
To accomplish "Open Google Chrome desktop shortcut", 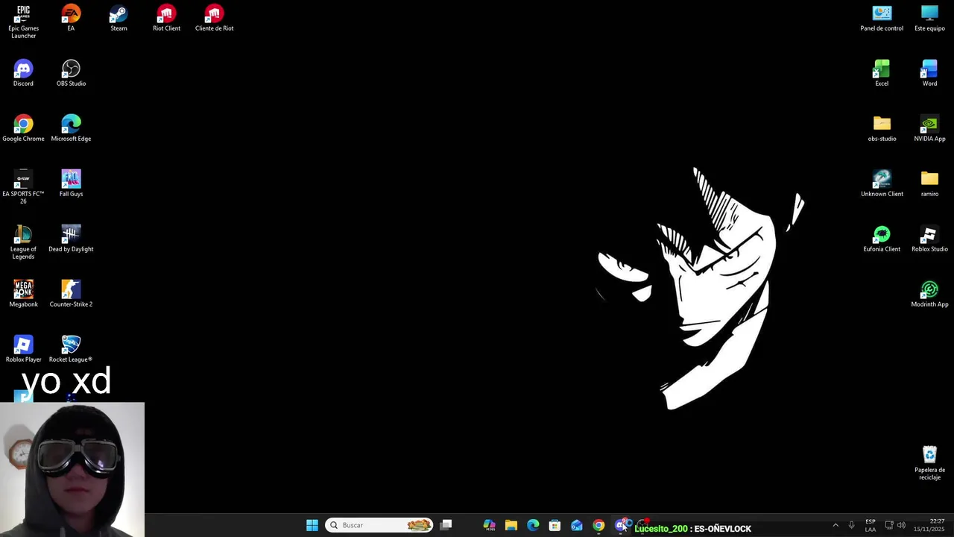I will coord(23,129).
